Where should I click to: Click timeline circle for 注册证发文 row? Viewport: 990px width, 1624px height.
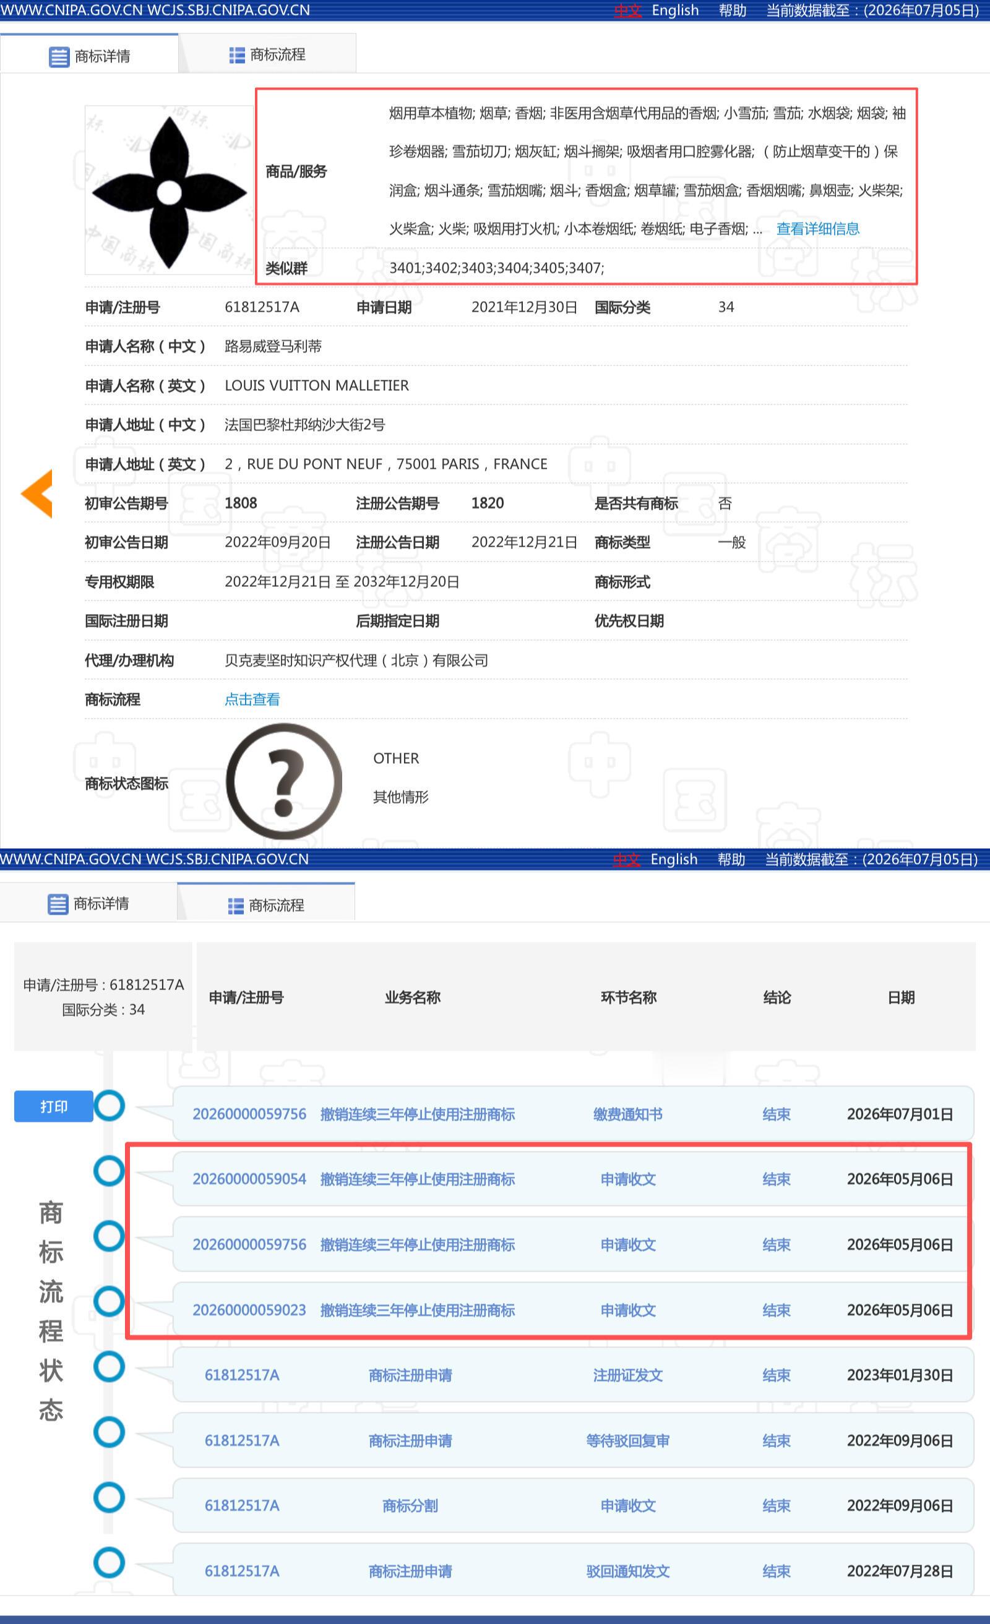pos(110,1366)
